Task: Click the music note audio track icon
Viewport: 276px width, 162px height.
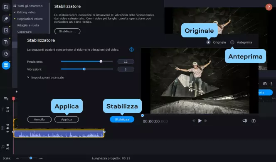Action: point(2,147)
